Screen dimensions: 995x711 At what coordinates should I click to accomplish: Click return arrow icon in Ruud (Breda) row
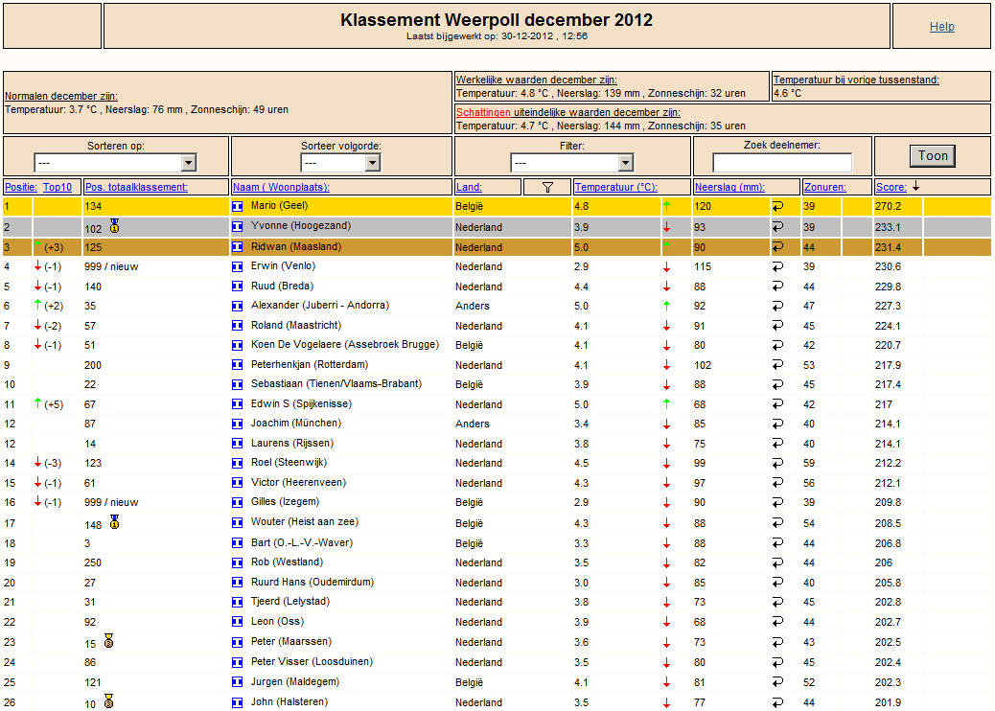777,287
